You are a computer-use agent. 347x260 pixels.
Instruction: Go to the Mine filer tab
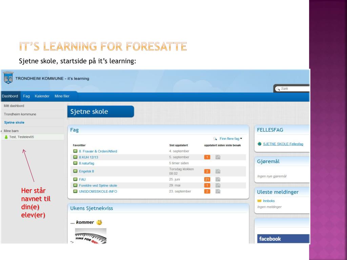pyautogui.click(x=62, y=96)
